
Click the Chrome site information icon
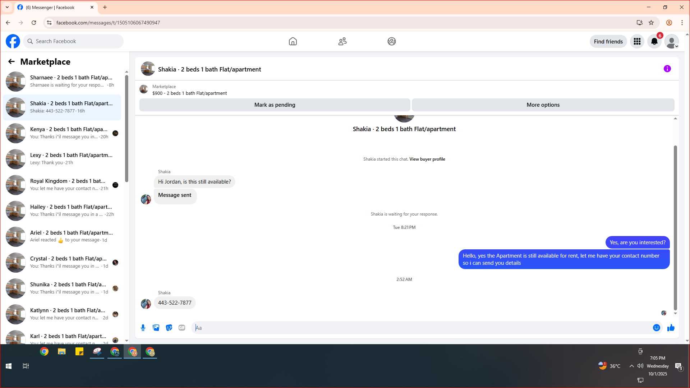pos(49,23)
